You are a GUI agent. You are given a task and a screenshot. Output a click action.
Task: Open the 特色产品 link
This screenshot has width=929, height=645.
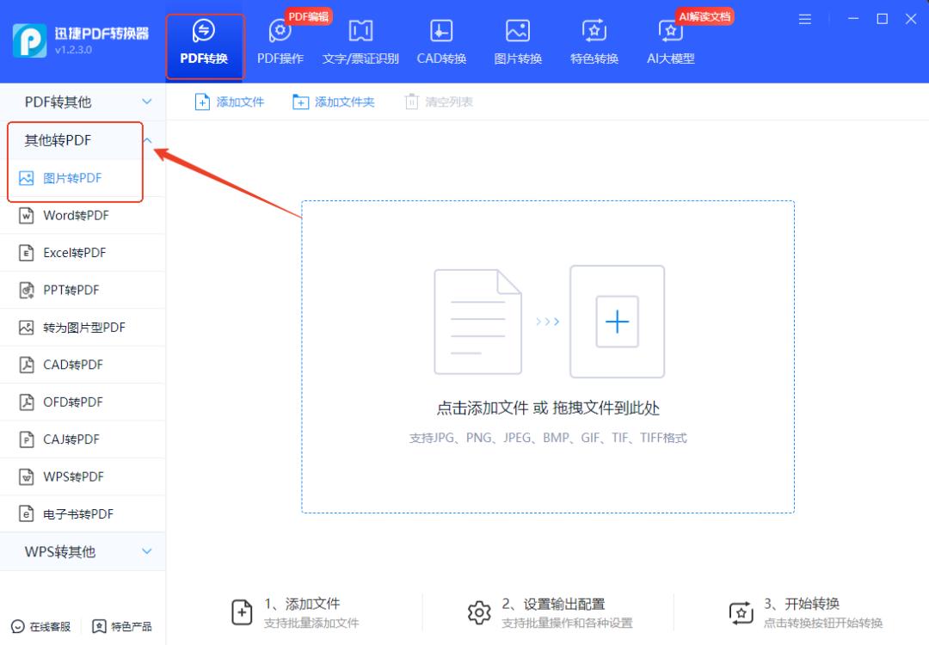[131, 626]
